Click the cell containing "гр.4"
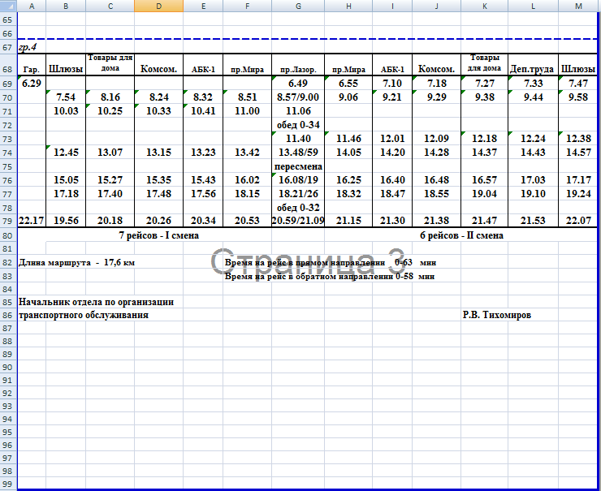This screenshot has width=601, height=491. coord(30,47)
